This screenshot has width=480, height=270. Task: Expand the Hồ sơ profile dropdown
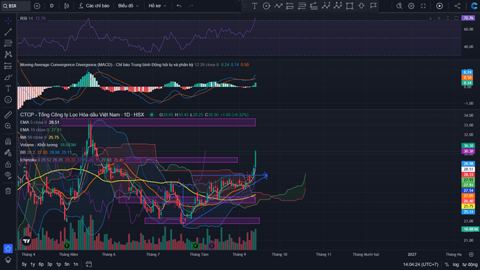[157, 6]
